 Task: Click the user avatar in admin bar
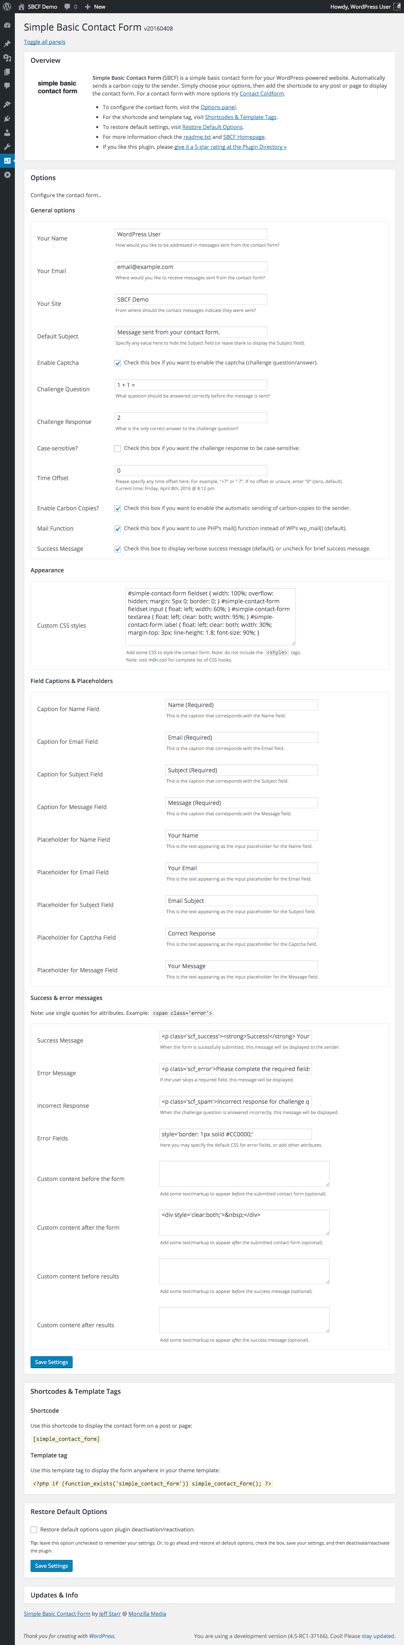coord(396,6)
